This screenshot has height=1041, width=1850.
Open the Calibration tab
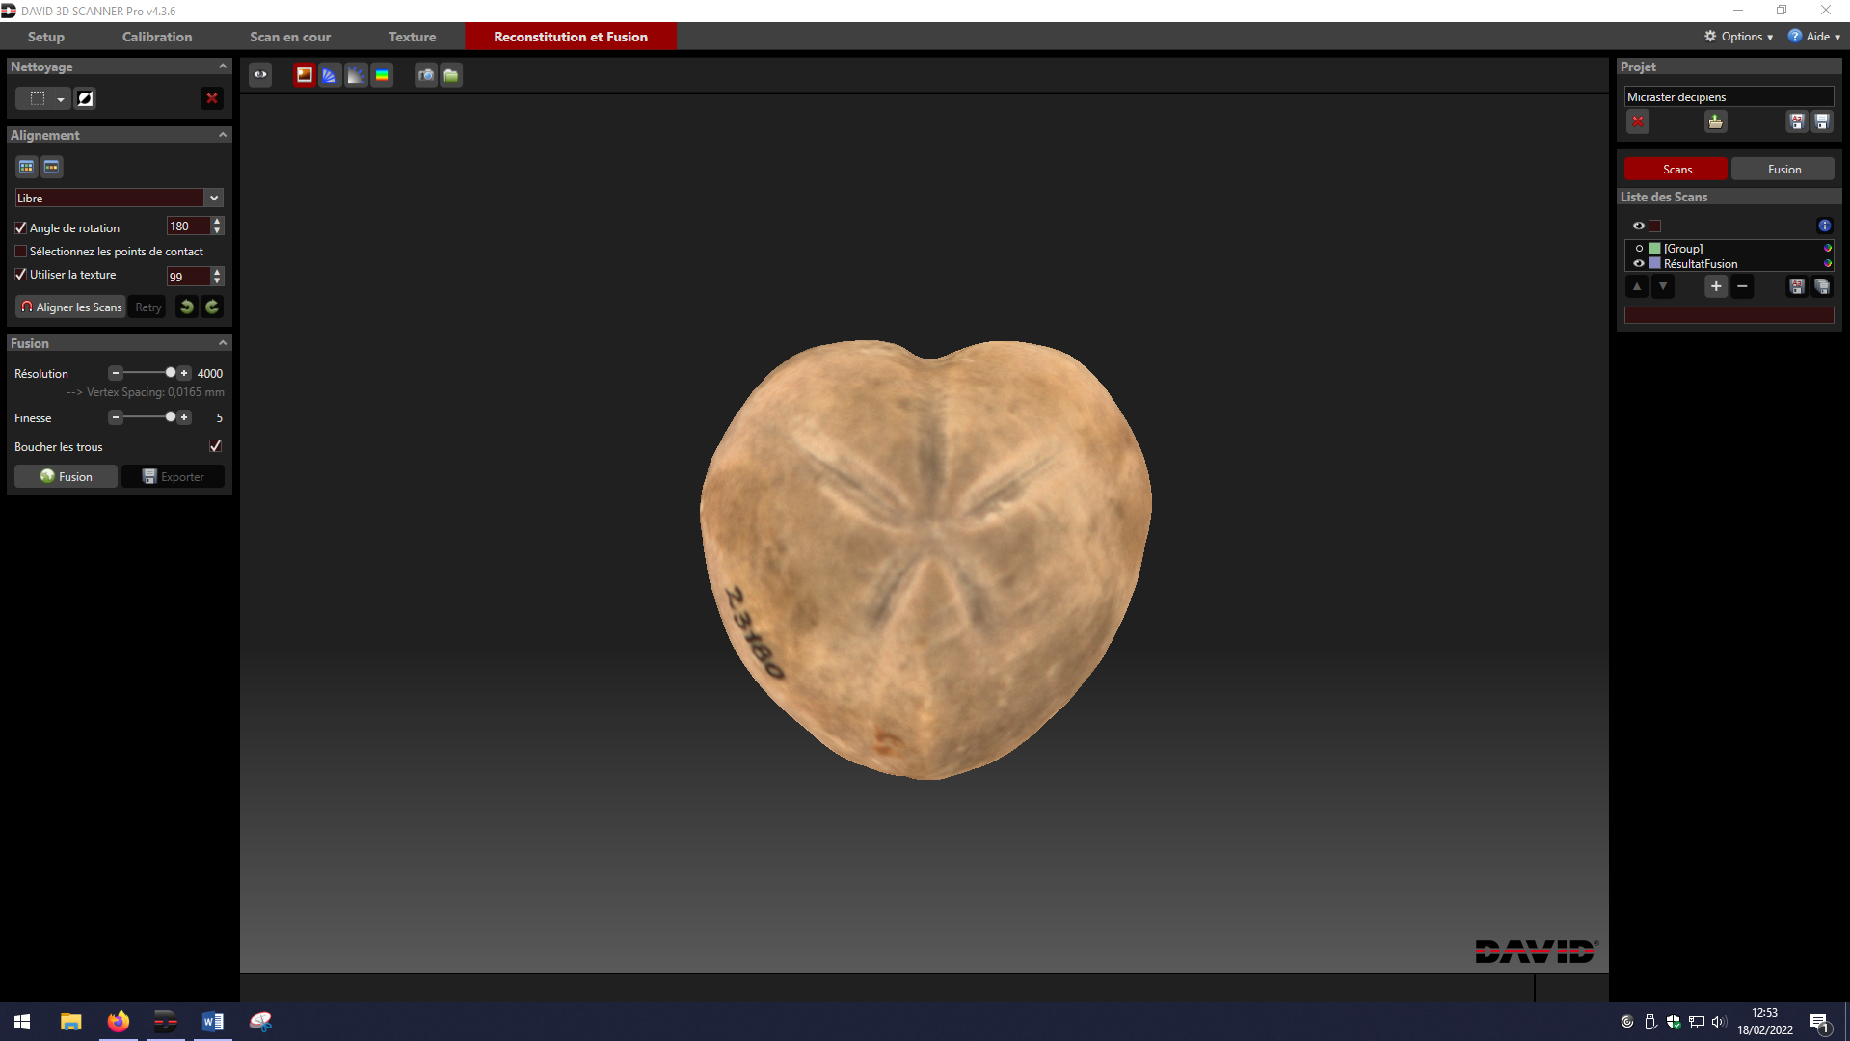pos(157,37)
